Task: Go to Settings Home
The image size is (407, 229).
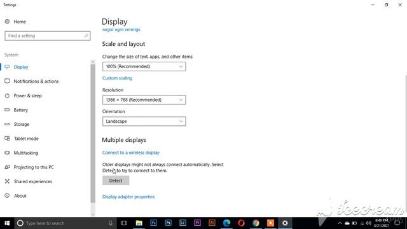Action: (x=15, y=22)
